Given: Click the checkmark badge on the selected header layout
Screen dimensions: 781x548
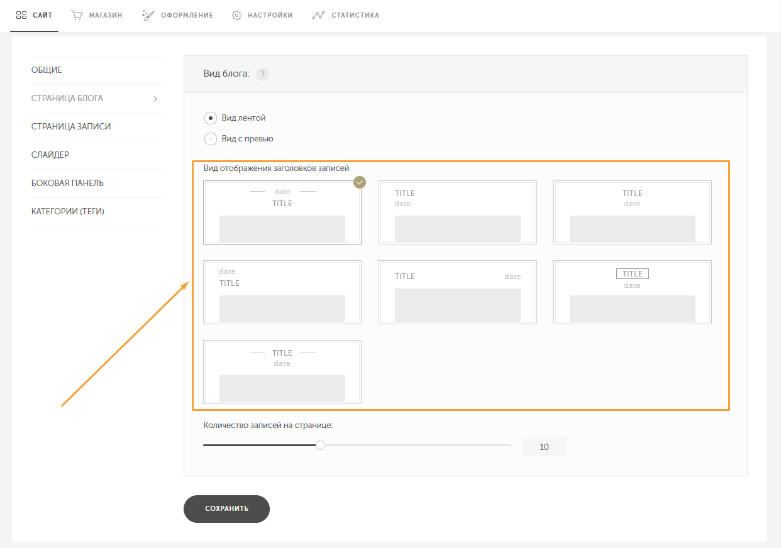Looking at the screenshot, I should (x=360, y=182).
